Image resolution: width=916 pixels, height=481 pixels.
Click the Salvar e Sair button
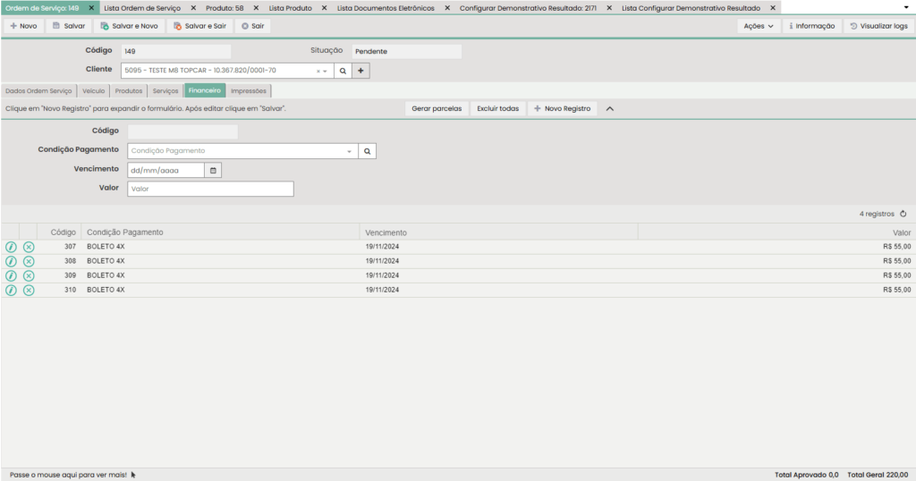[x=199, y=26]
